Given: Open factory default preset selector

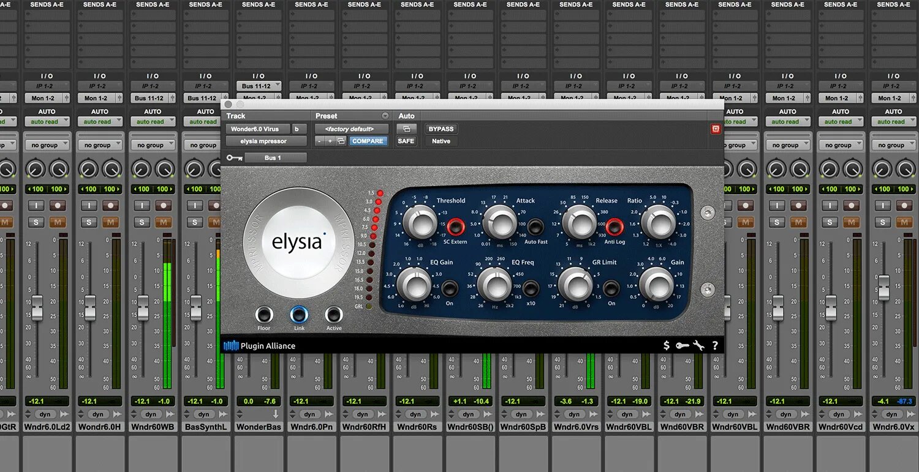Looking at the screenshot, I should pos(352,129).
